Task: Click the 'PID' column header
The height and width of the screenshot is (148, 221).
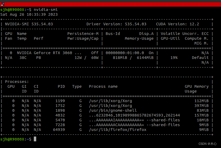Action: pos(61,87)
